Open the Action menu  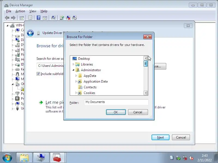click(x=20, y=11)
